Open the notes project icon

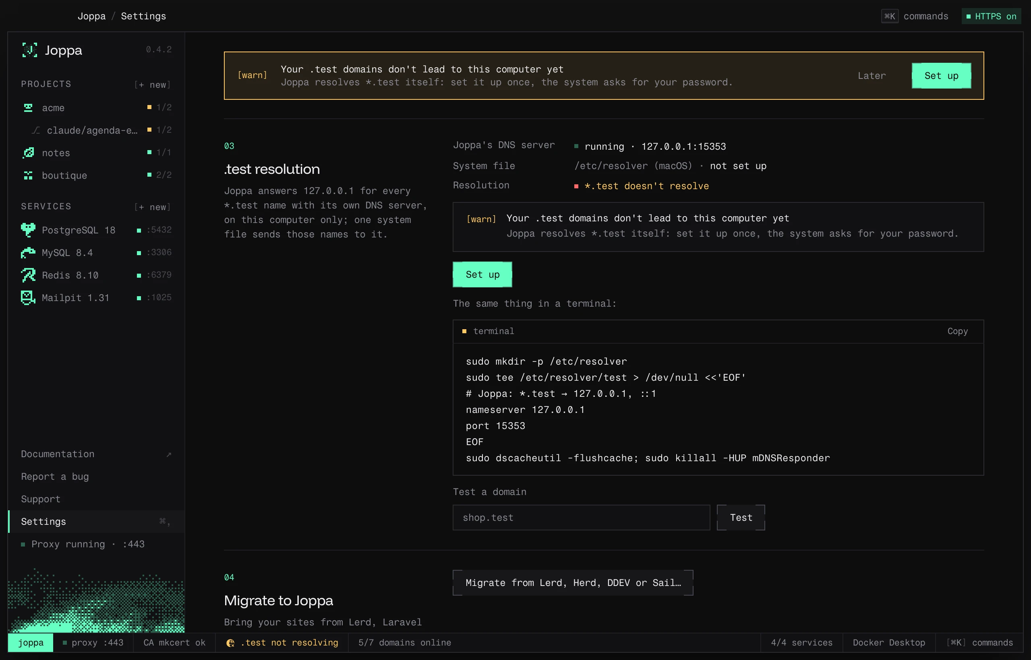click(28, 153)
